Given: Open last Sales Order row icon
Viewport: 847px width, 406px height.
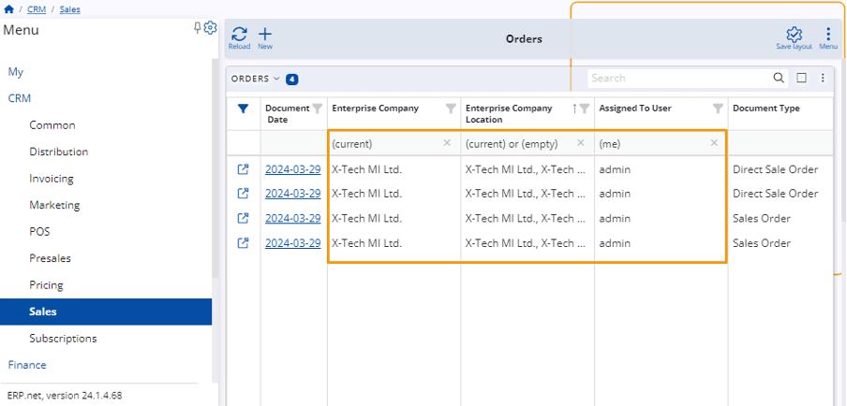Looking at the screenshot, I should (243, 243).
